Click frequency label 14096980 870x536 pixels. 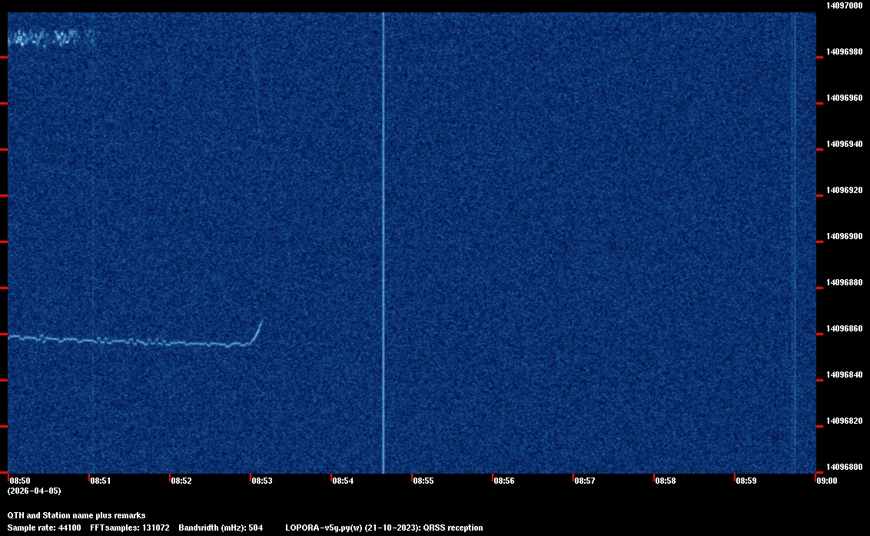[845, 52]
